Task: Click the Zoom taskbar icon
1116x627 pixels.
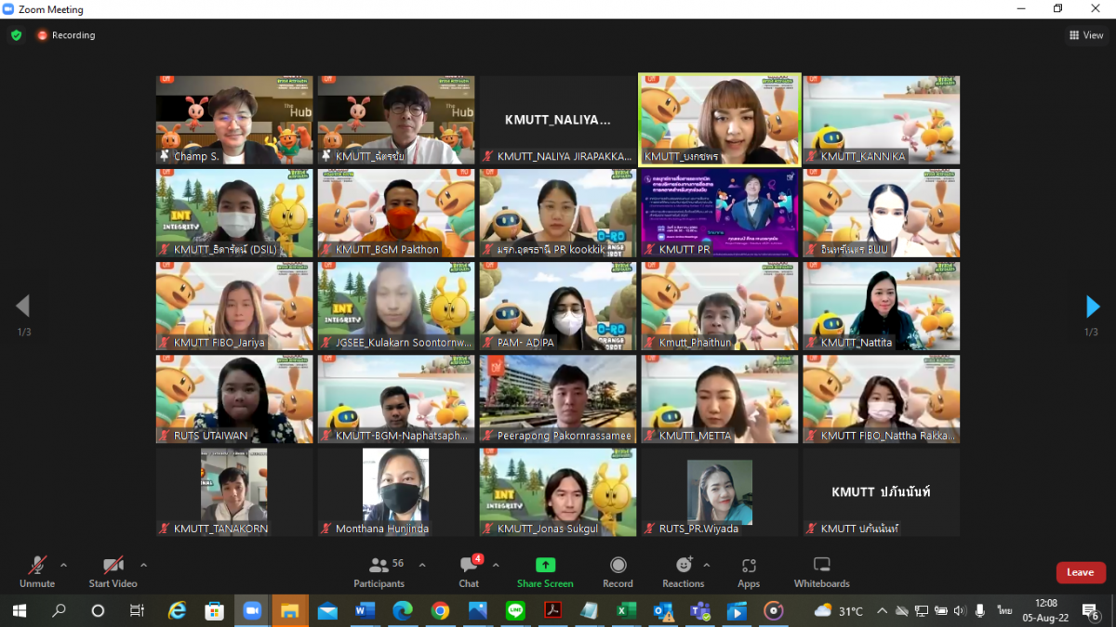Action: pyautogui.click(x=252, y=610)
